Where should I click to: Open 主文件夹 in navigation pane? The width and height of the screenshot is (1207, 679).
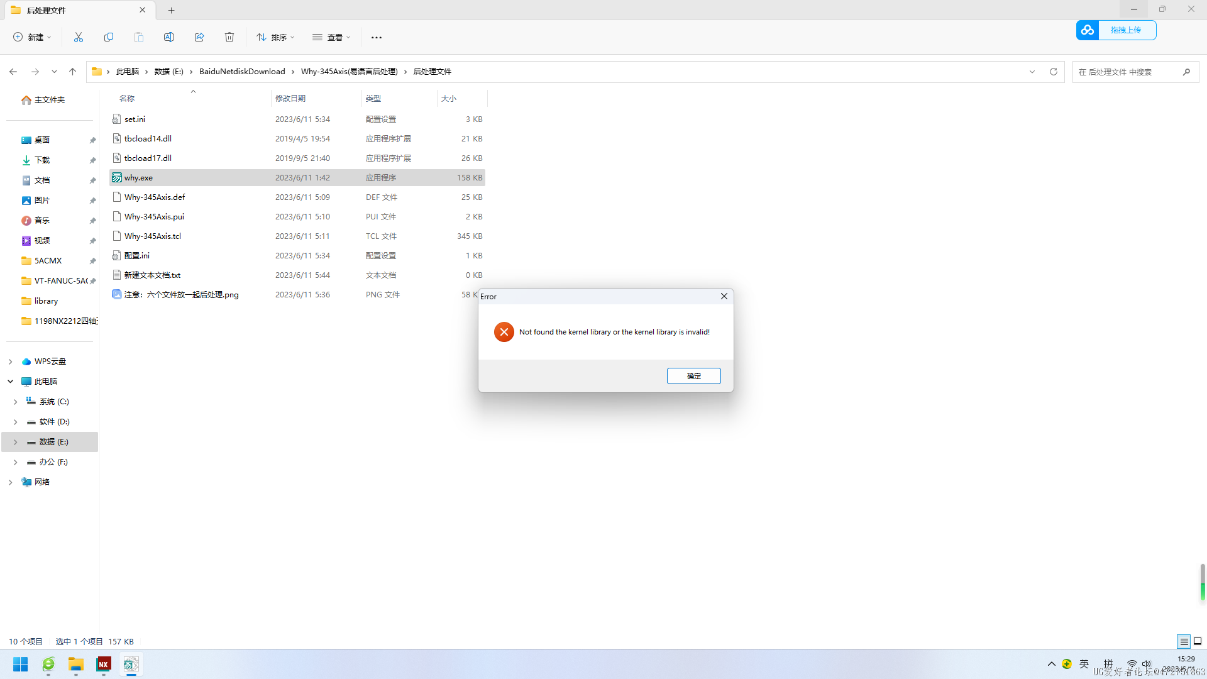49,100
